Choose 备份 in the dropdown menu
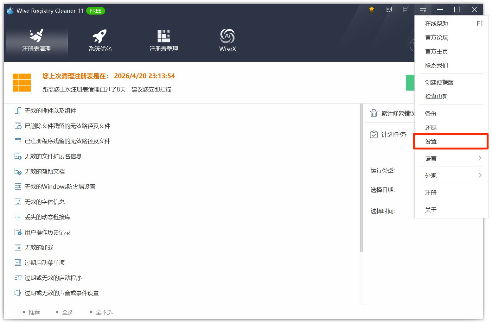Image resolution: width=492 pixels, height=323 pixels. click(x=451, y=114)
